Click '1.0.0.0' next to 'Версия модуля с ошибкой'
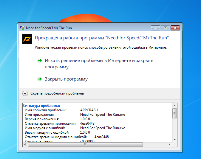 pos(85,132)
